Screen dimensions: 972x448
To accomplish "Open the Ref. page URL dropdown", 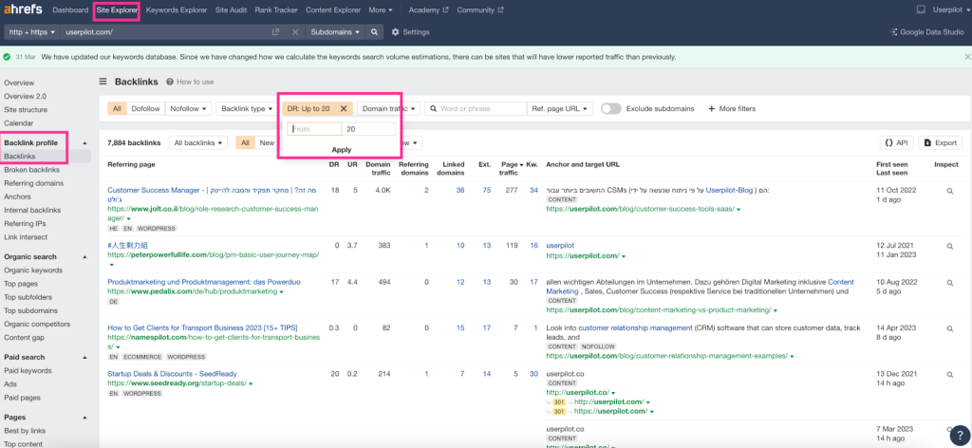I will click(560, 108).
